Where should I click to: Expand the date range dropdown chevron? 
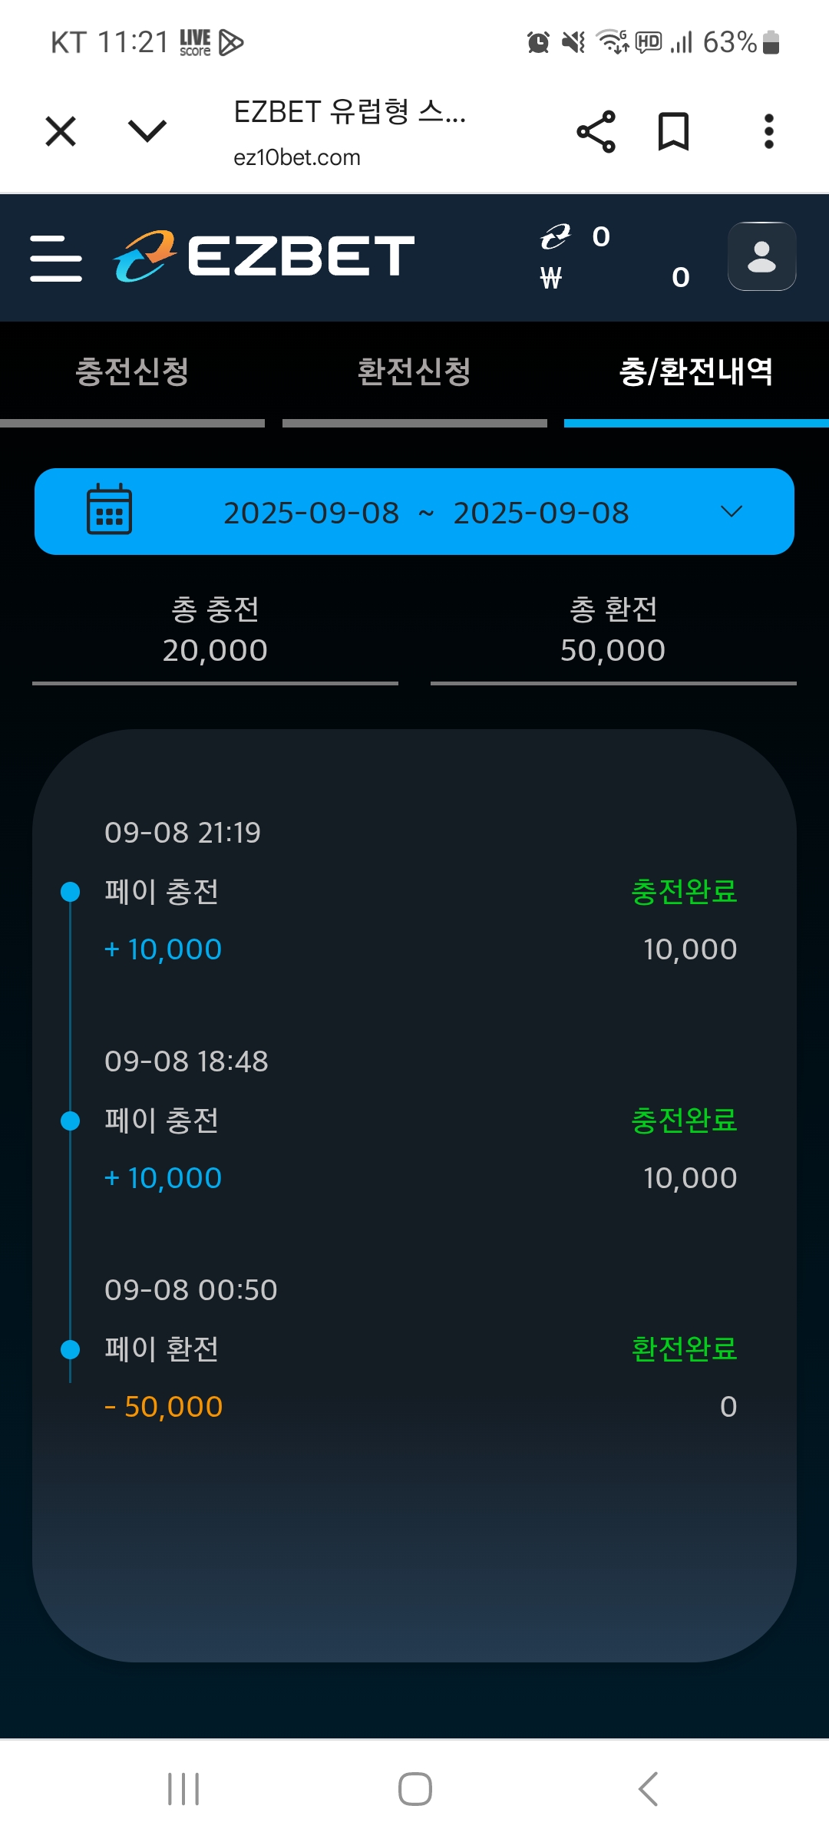(732, 512)
